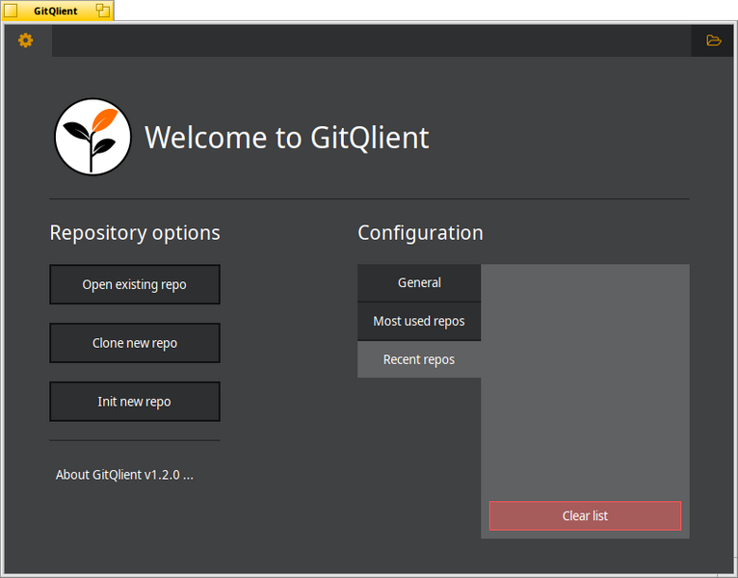The width and height of the screenshot is (738, 578).
Task: Click the Welcome to GitQlient heading
Action: [287, 138]
